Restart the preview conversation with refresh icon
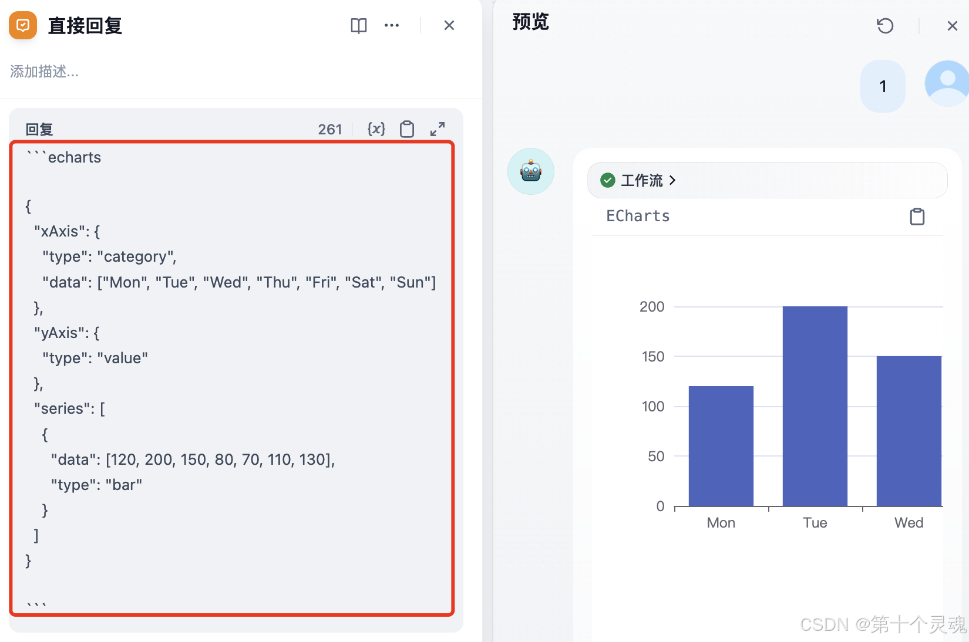This screenshot has width=969, height=642. (885, 26)
